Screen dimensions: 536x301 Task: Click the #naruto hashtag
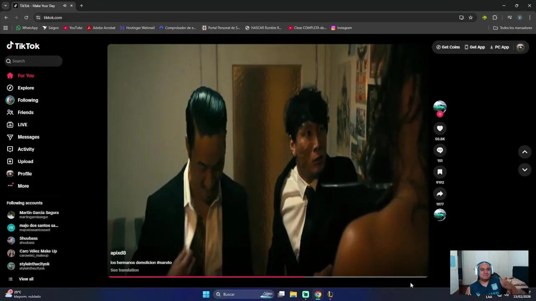click(x=164, y=263)
